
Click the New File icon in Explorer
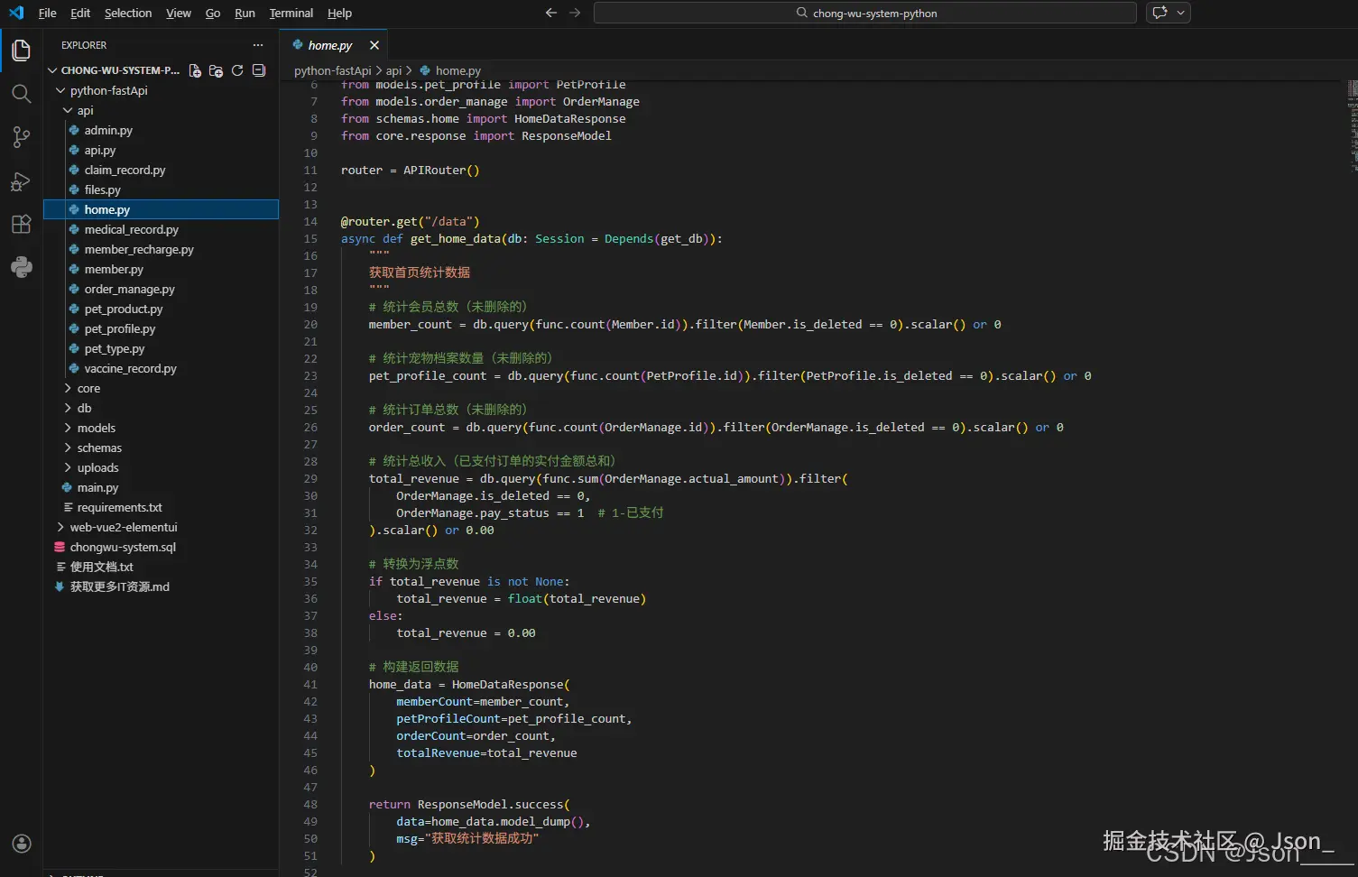pyautogui.click(x=195, y=70)
